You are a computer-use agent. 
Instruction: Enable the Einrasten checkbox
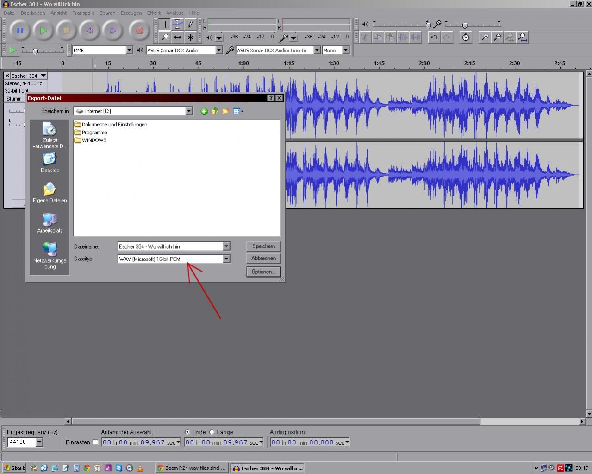point(95,442)
